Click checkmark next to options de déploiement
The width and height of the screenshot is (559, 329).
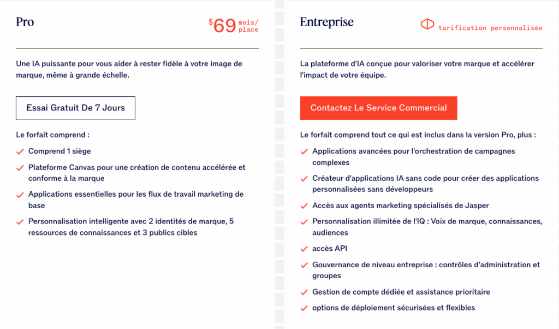(x=304, y=308)
